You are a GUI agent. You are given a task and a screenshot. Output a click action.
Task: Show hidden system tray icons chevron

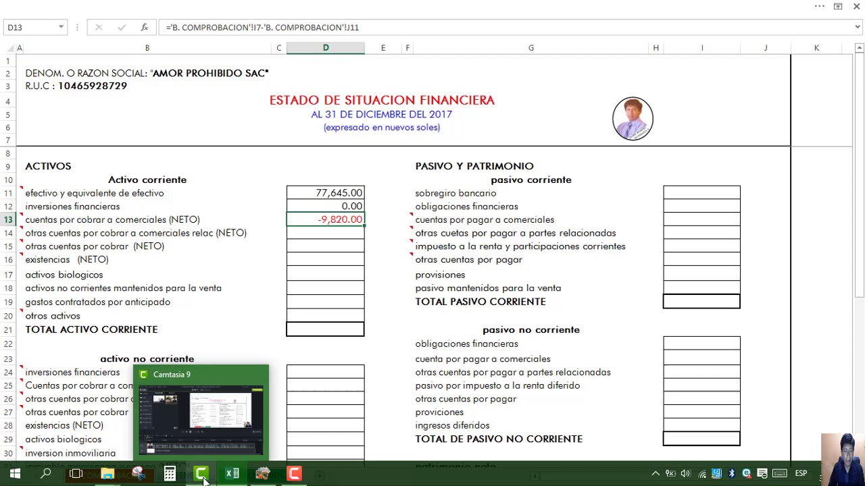pos(656,474)
